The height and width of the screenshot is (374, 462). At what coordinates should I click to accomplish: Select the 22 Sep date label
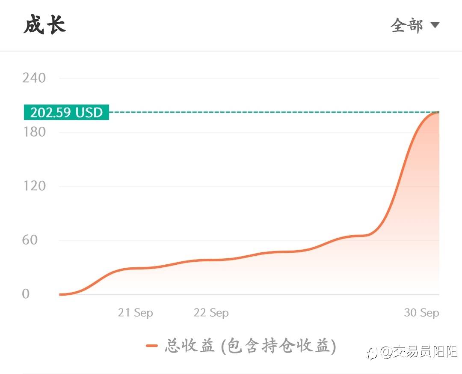point(211,313)
